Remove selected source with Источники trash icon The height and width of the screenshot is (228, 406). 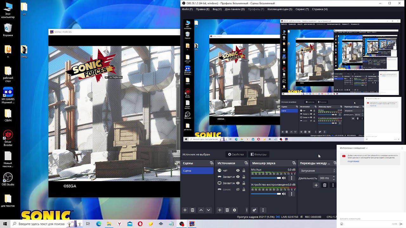227,210
